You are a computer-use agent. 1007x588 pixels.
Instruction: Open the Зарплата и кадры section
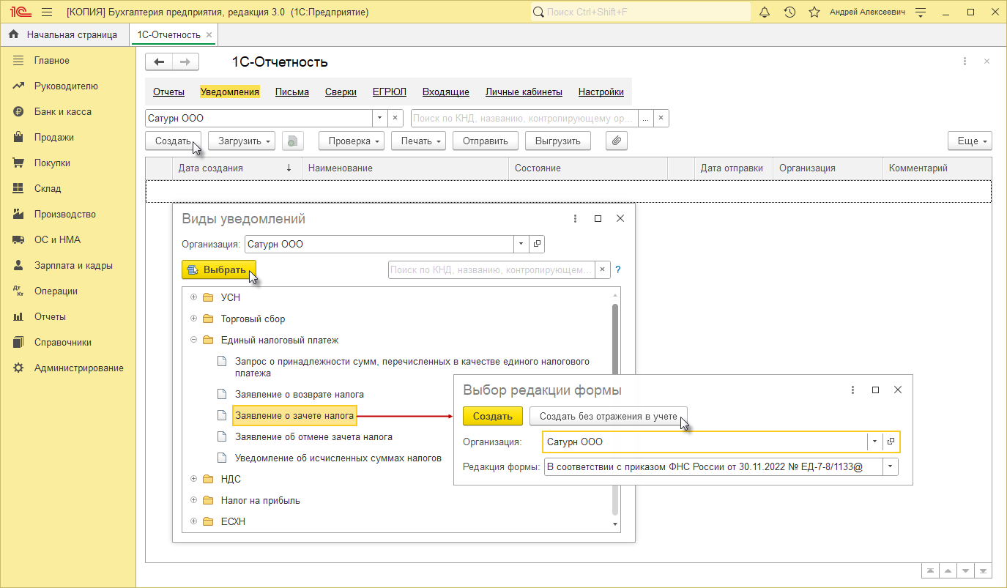pos(73,266)
